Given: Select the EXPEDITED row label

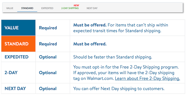Looking at the screenshot, I should click(17, 57).
